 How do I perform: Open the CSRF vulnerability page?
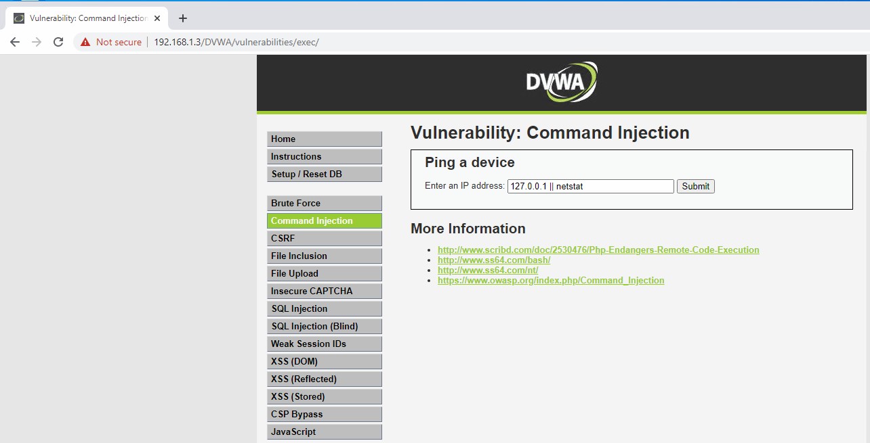[325, 238]
